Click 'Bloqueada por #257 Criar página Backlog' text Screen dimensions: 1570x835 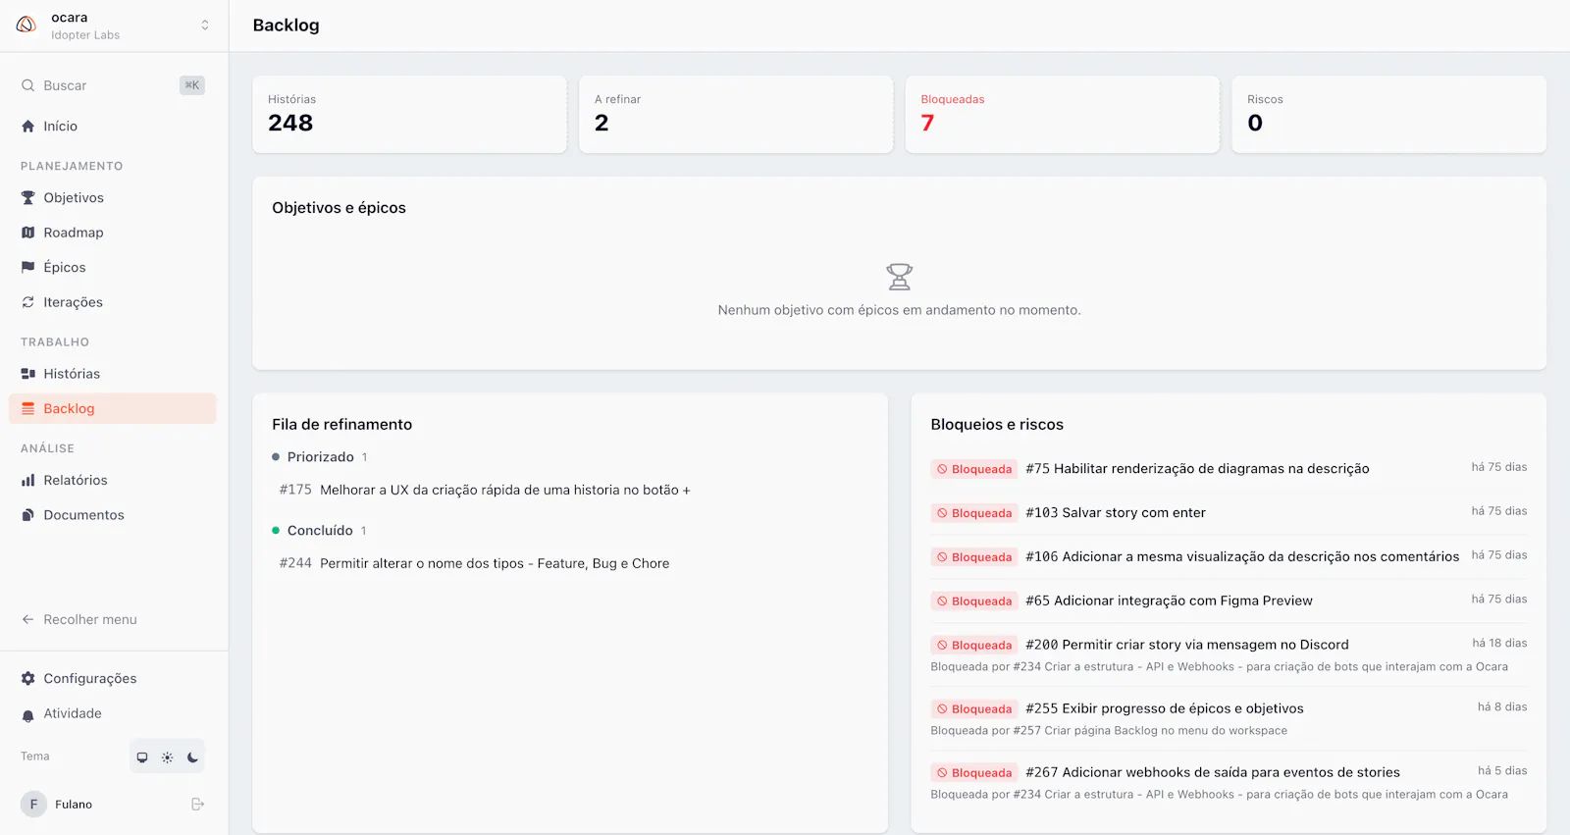coord(1109,731)
